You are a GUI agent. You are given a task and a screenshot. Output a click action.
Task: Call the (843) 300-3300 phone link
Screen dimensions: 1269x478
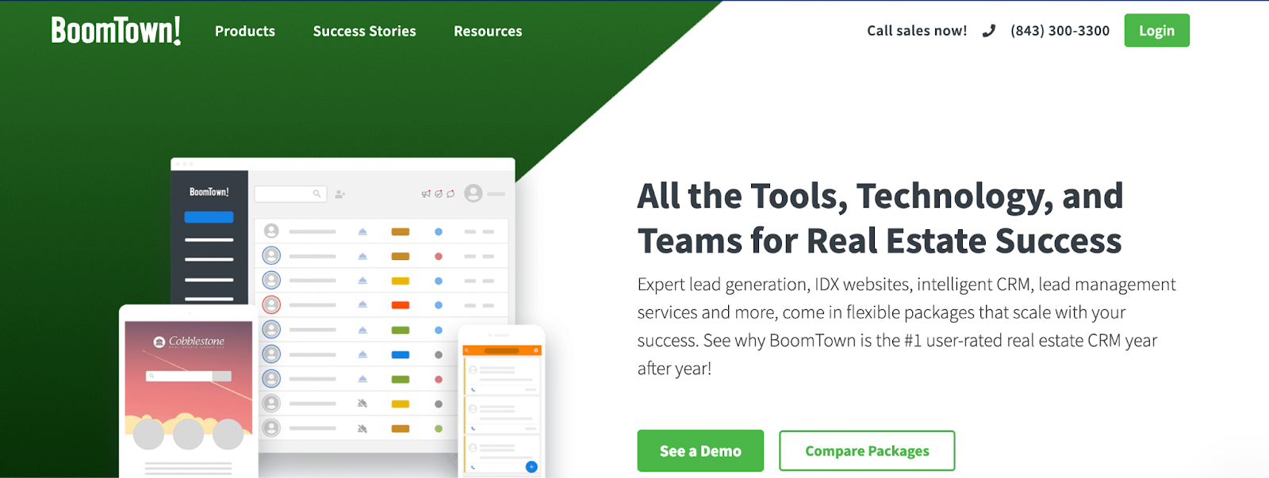click(1060, 31)
